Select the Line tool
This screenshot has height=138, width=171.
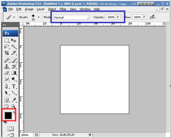[x=14, y=93]
